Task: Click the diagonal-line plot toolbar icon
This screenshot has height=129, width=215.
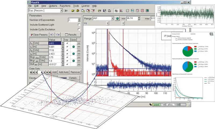Action: point(127,10)
